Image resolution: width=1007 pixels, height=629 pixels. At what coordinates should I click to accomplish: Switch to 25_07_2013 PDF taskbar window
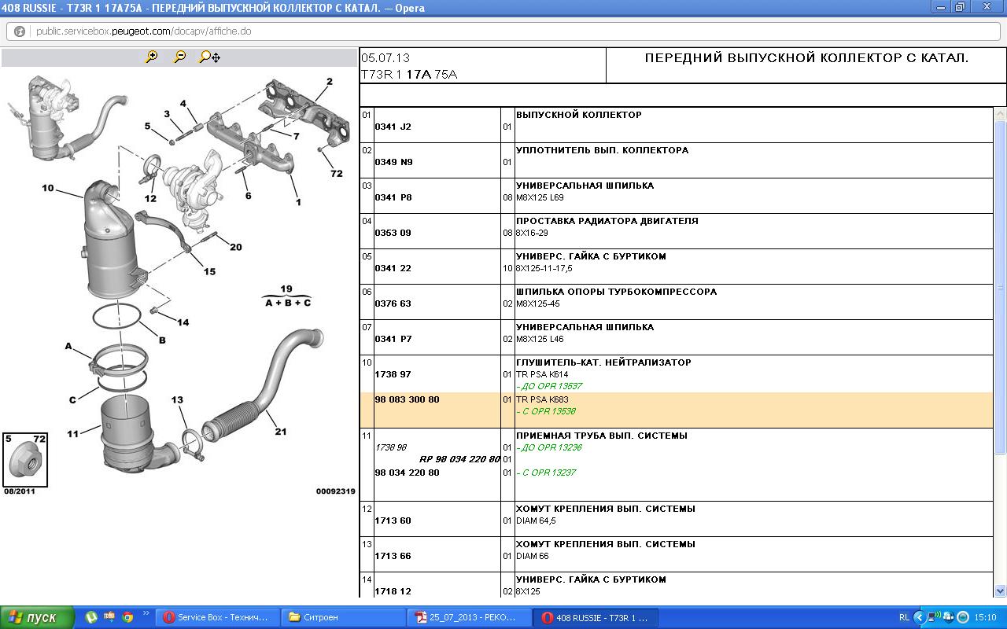[x=470, y=617]
